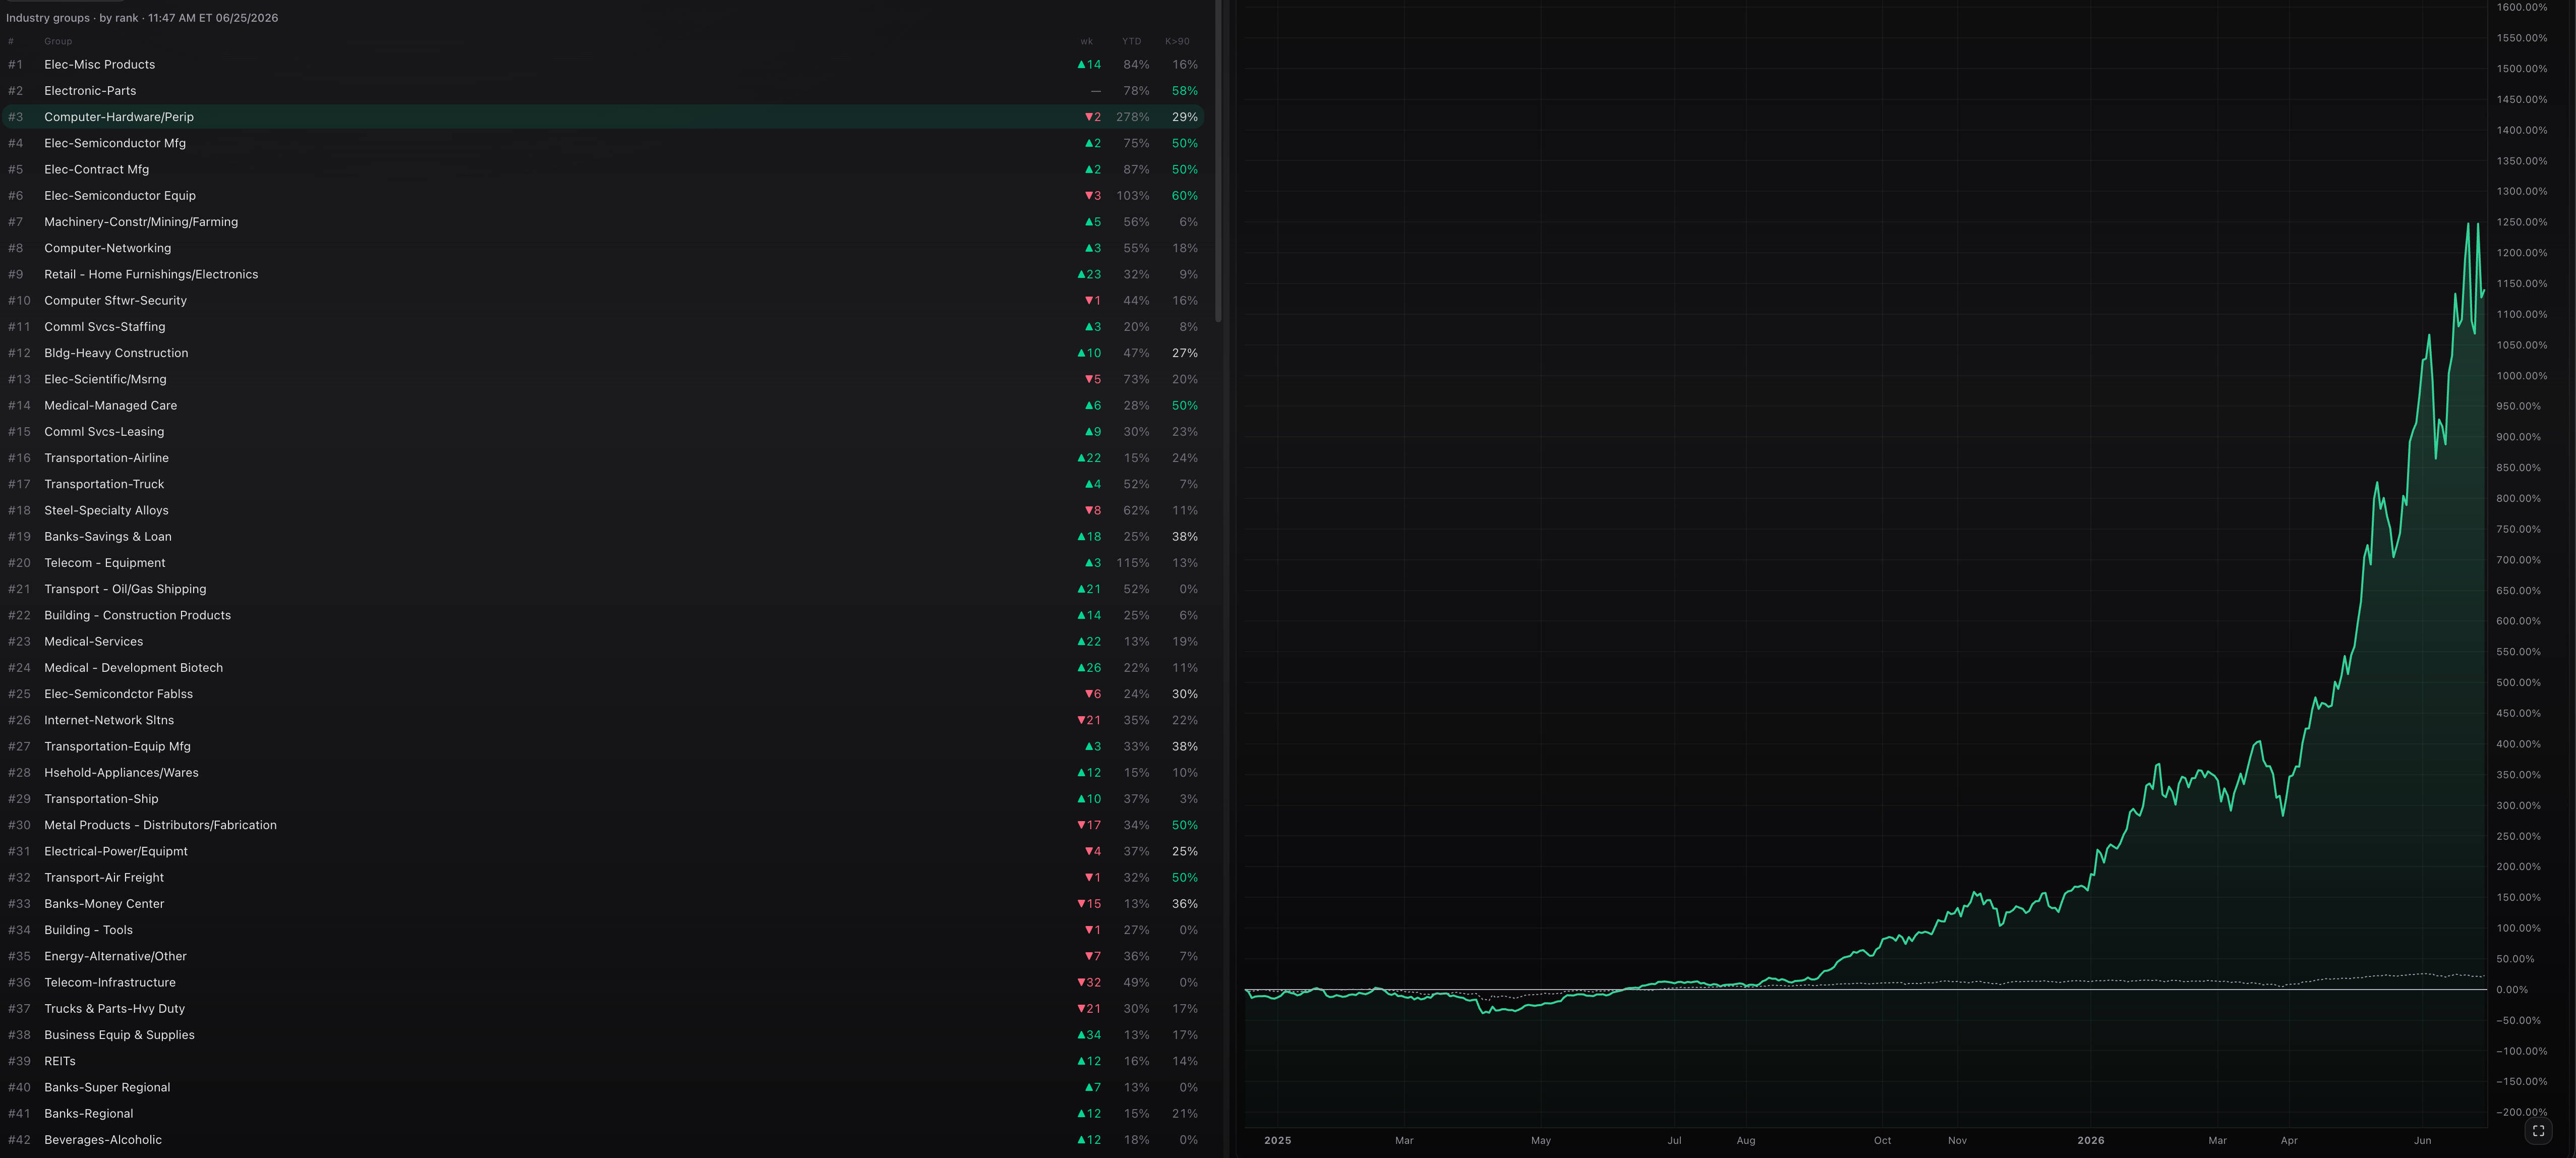Sort by the wk column header
Image resolution: width=2576 pixels, height=1158 pixels.
[x=1087, y=41]
